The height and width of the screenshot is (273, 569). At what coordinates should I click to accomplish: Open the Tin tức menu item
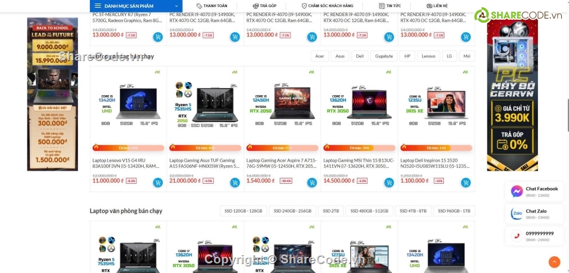pos(390,6)
